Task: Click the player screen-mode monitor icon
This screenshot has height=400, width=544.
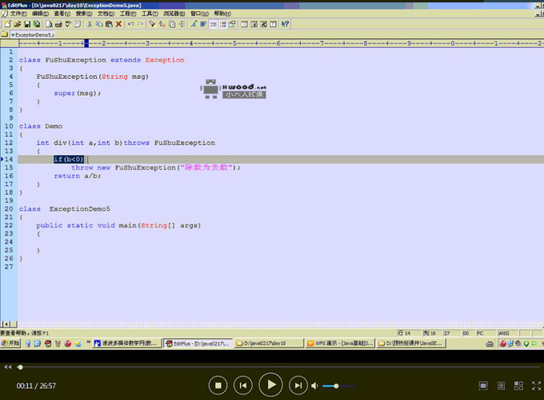Action: pyautogui.click(x=483, y=386)
